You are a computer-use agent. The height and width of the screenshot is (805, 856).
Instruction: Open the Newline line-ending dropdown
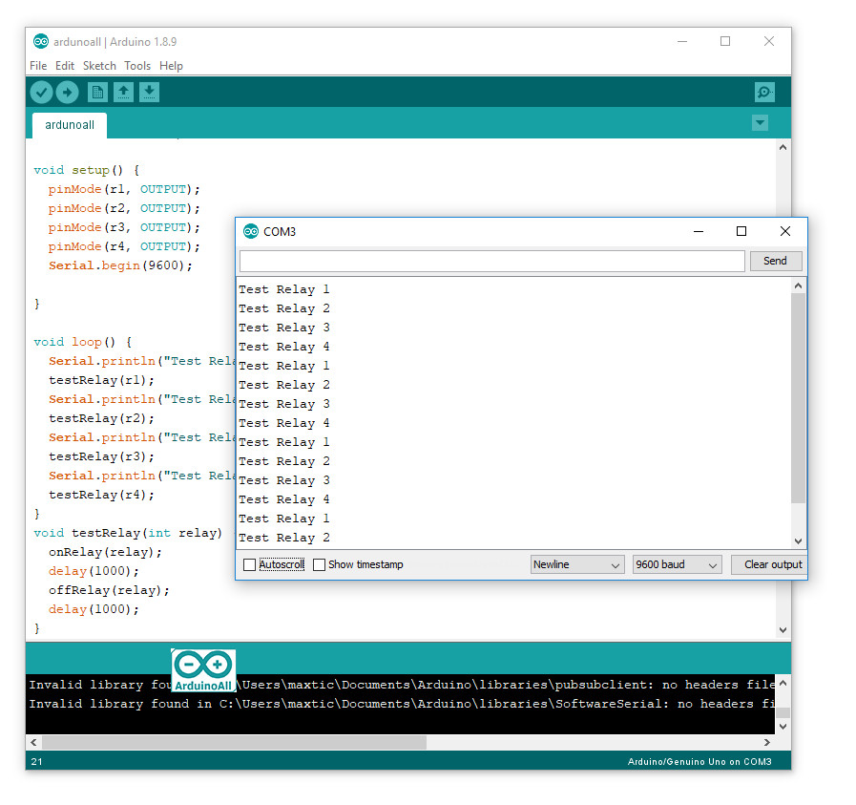click(x=577, y=564)
